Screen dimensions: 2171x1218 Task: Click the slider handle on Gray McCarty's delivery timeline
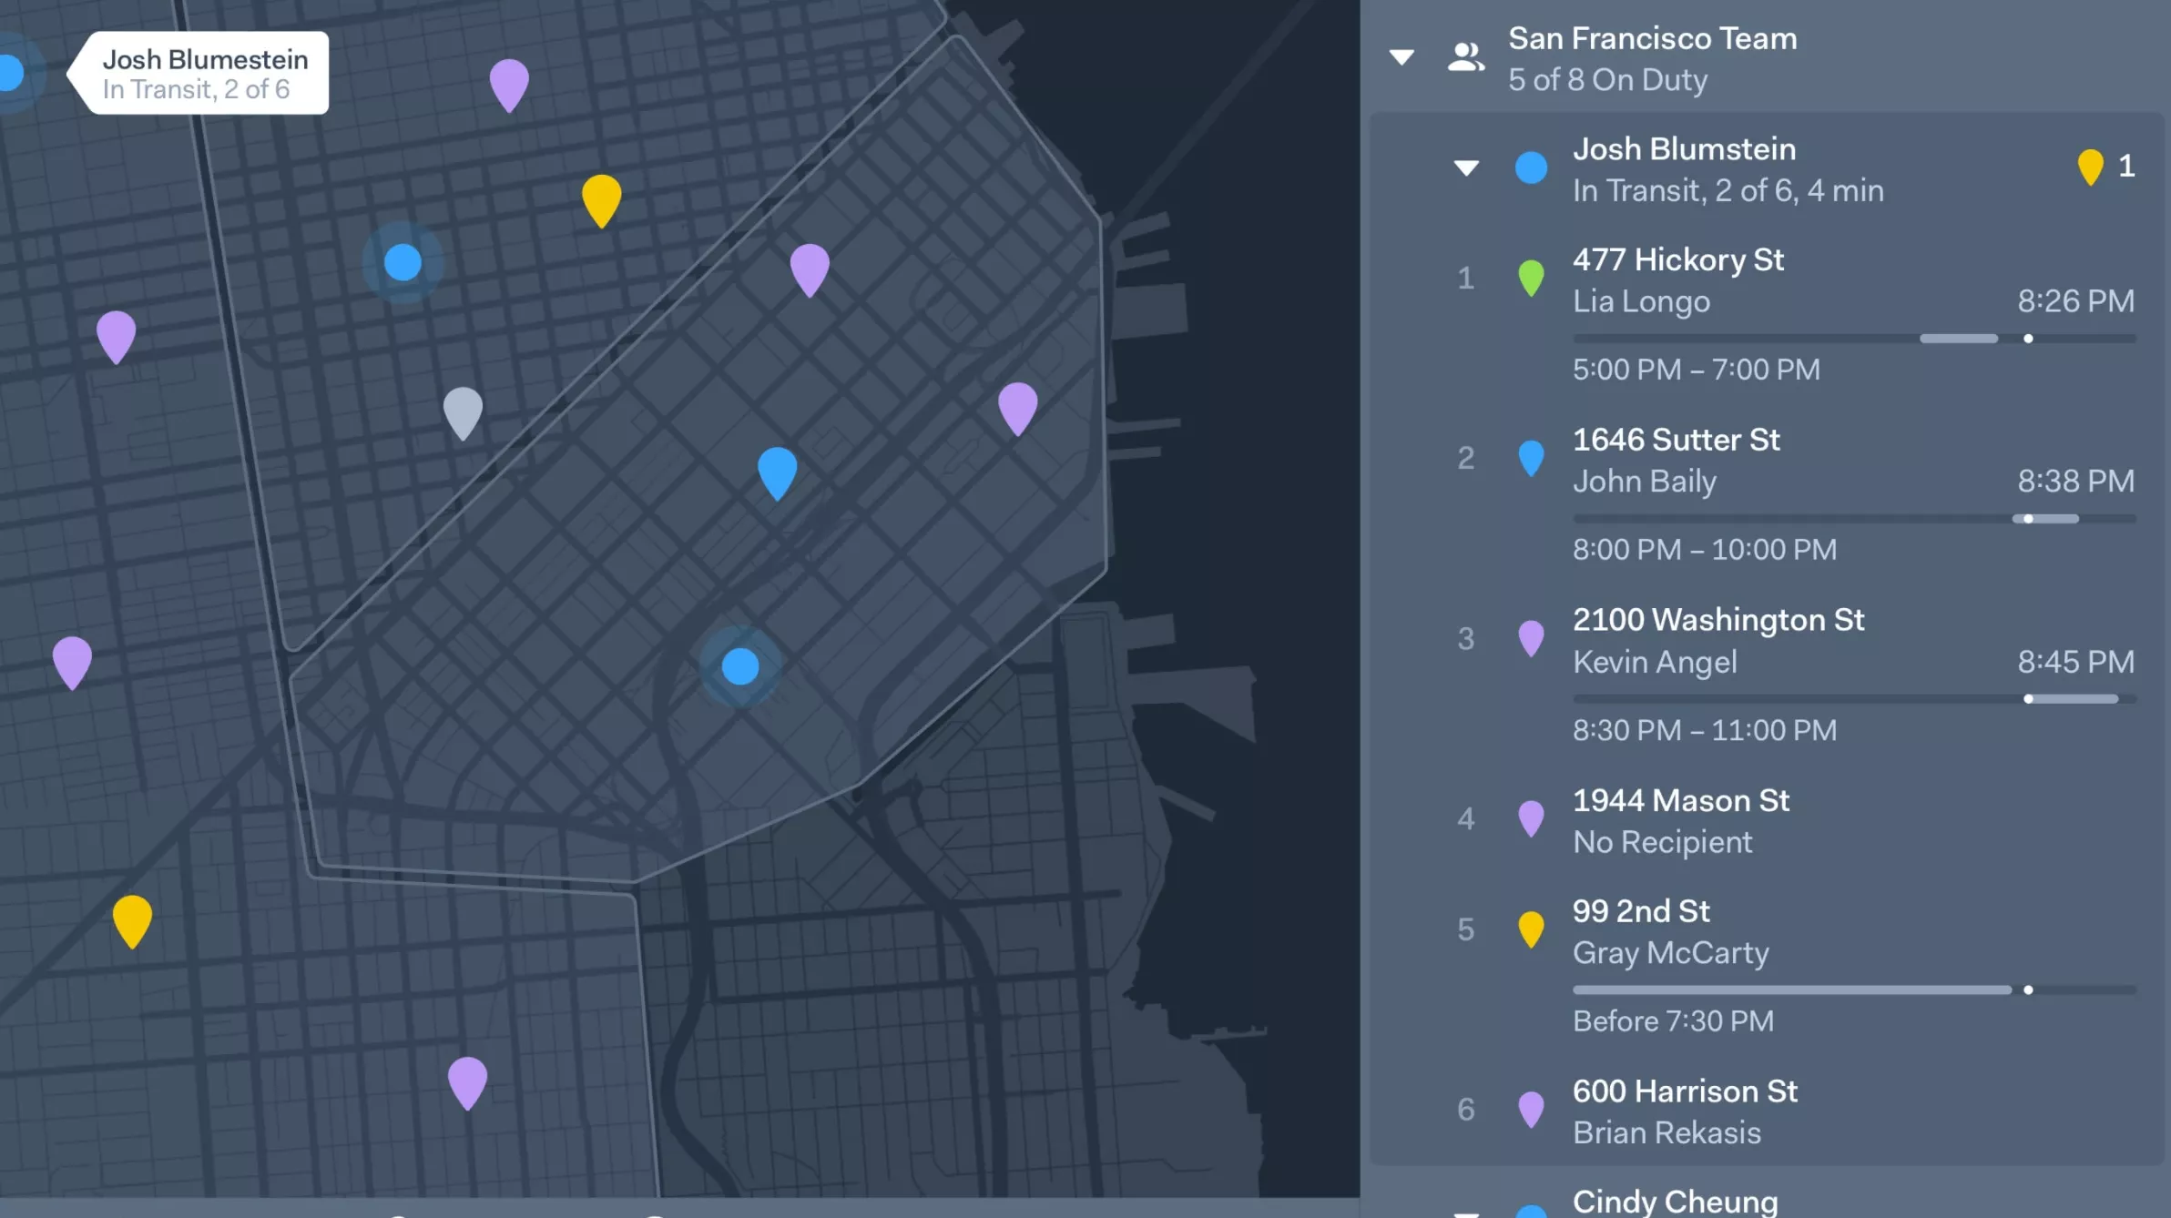point(2029,990)
